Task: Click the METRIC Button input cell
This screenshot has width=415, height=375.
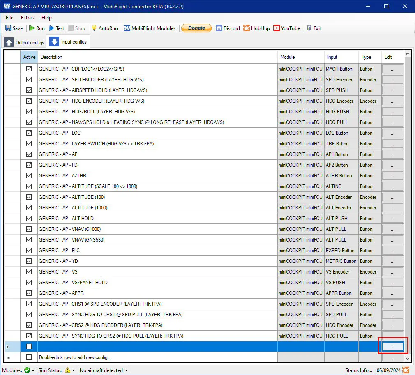Action: click(341, 261)
